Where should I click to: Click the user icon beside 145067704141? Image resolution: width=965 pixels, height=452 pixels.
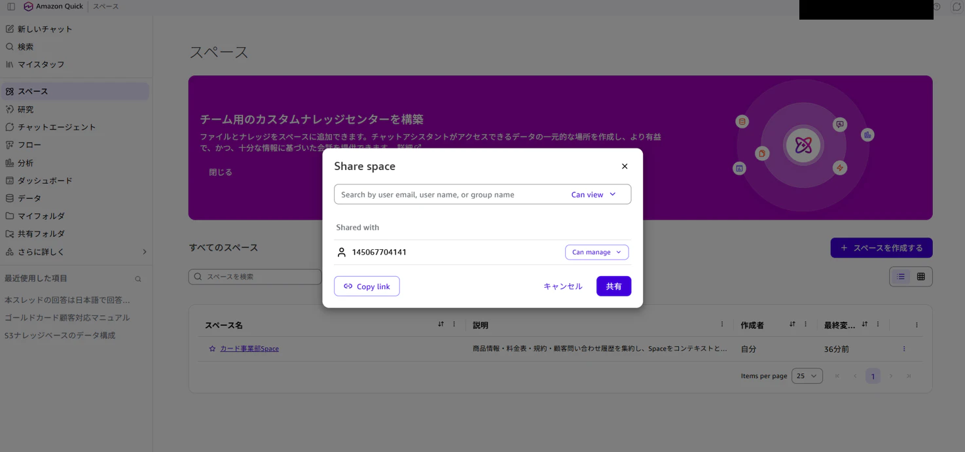341,252
